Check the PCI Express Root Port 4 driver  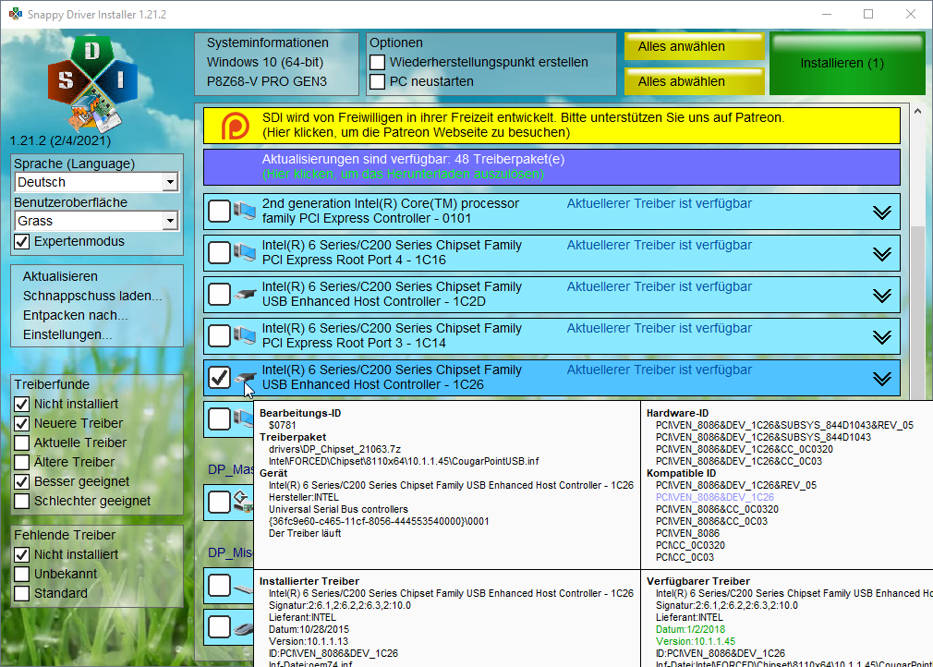pos(220,253)
